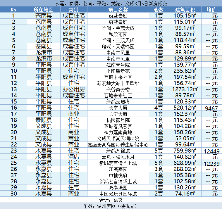Select cell 和欣丽园 in row 4
This screenshot has width=222, height=209.
[x=118, y=34]
